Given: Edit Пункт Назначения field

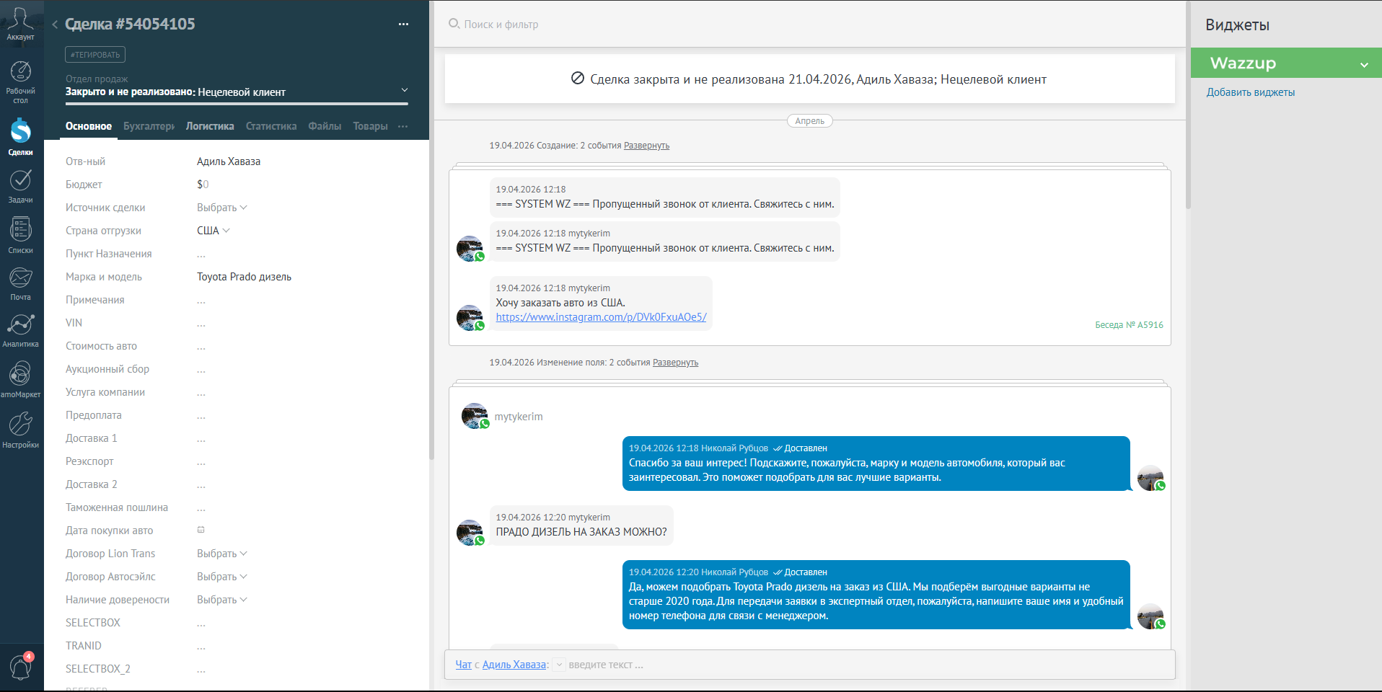Looking at the screenshot, I should pyautogui.click(x=201, y=254).
